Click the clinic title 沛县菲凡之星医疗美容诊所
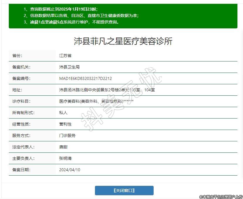Image resolution: width=243 pixels, height=199 pixels. coord(123,41)
